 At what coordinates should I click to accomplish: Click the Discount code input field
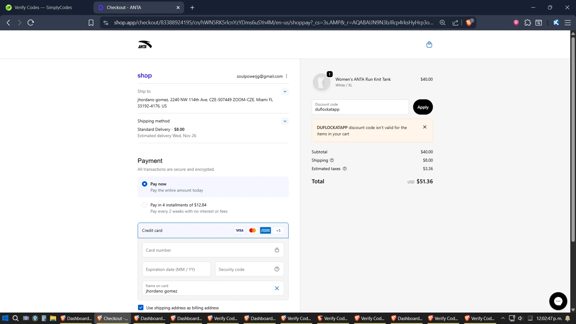click(x=360, y=107)
